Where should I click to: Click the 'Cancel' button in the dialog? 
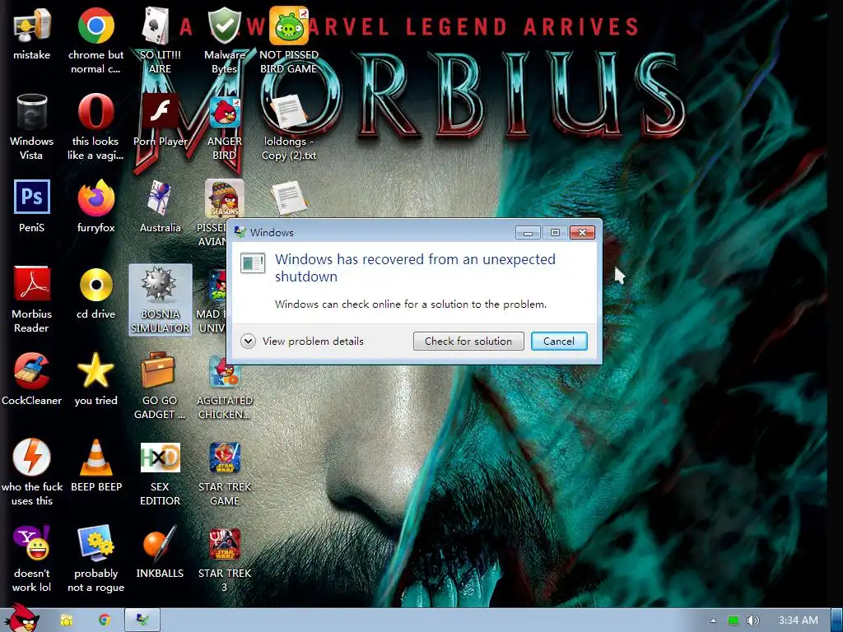pyautogui.click(x=559, y=342)
